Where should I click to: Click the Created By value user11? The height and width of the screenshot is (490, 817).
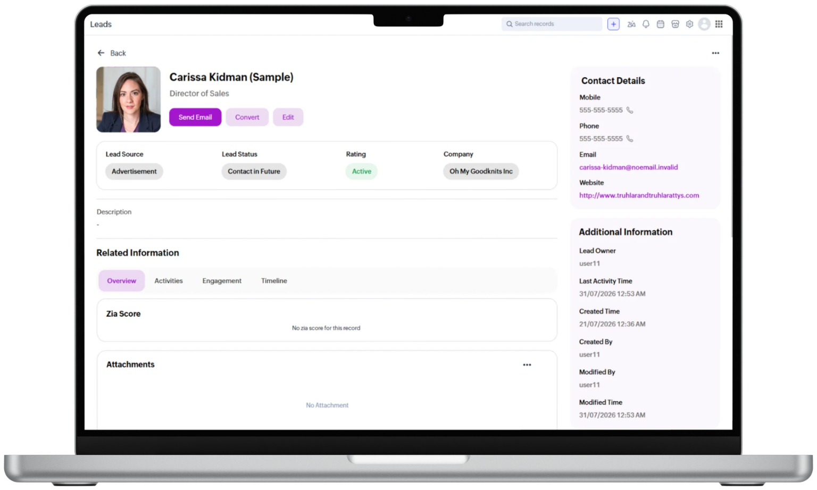(589, 354)
